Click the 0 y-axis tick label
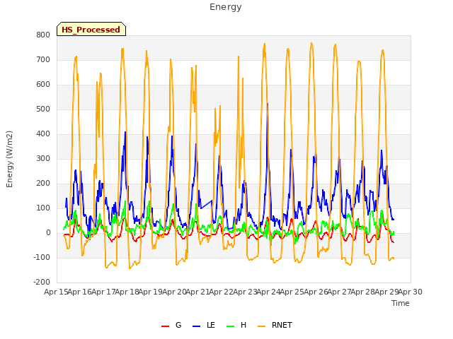 tap(48, 233)
